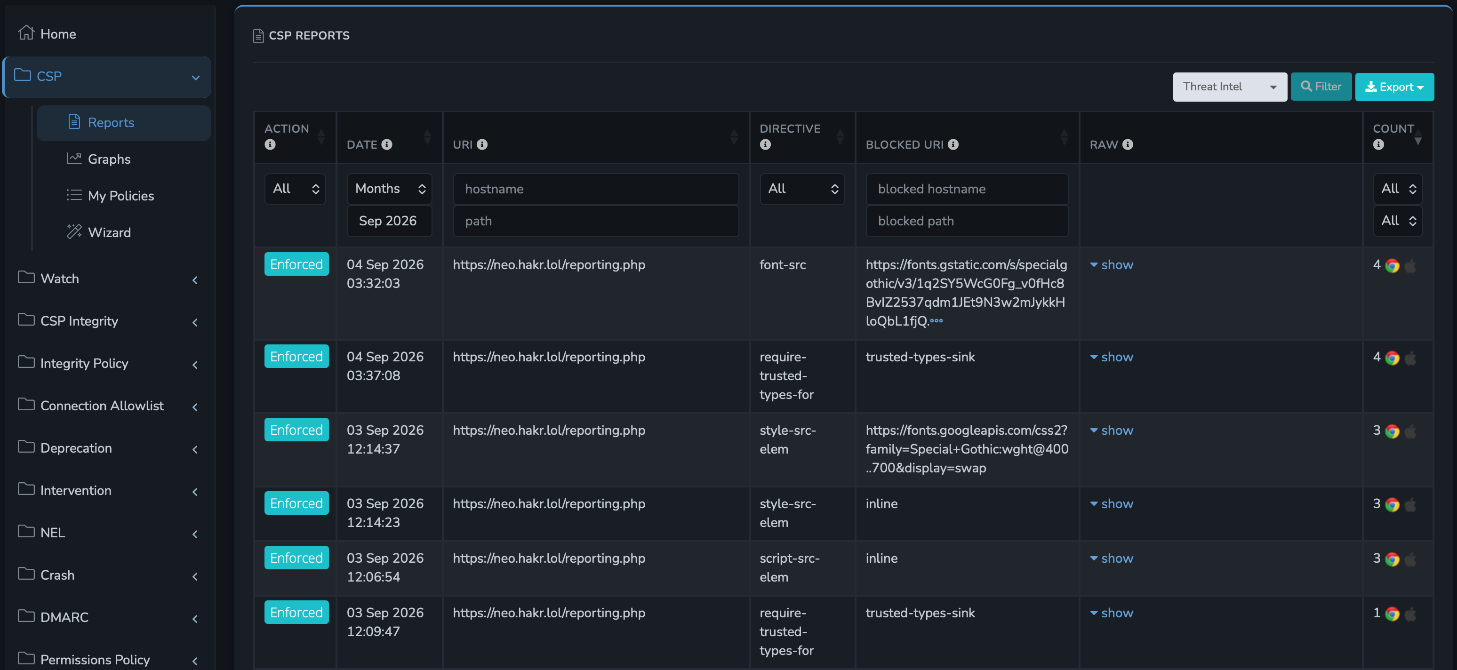Expand the Integrity Policy section
The image size is (1457, 670).
(107, 364)
